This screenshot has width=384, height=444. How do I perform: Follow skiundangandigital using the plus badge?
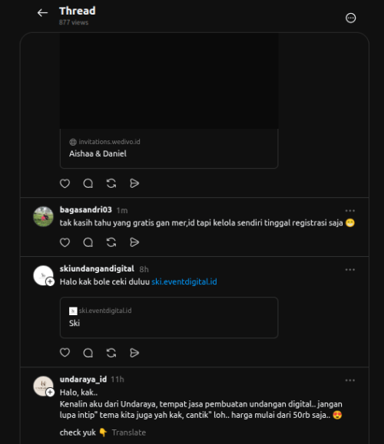[x=50, y=281]
